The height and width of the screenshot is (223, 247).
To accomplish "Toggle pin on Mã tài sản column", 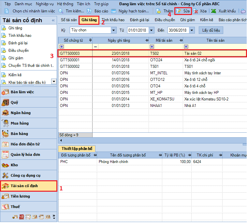I will click(181, 40).
